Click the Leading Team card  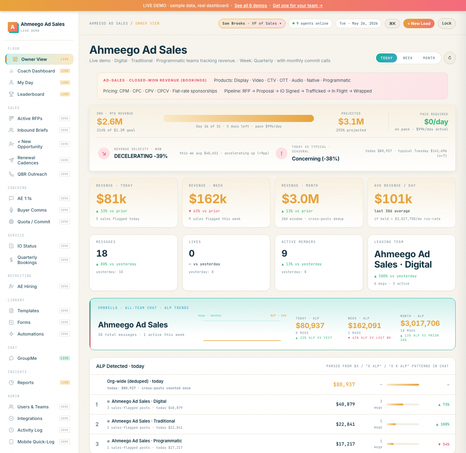[x=412, y=263]
